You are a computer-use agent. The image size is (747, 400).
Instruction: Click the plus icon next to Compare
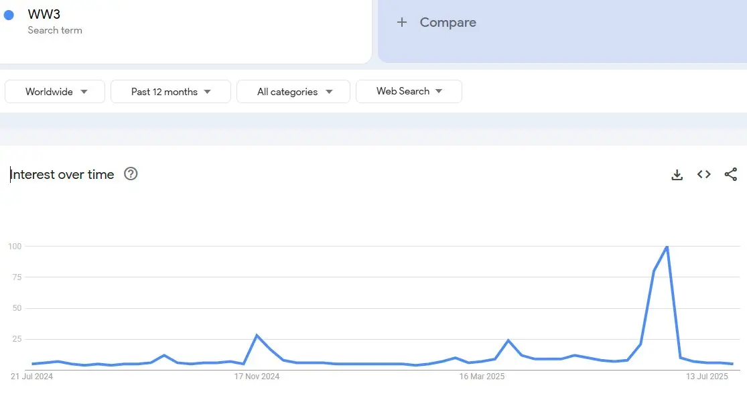pyautogui.click(x=402, y=22)
